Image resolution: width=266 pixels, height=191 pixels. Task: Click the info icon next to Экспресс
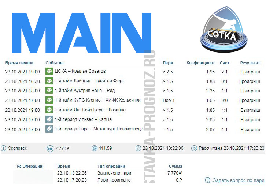pyautogui.click(x=3, y=148)
